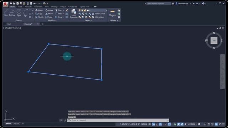Expand the Modify panel
This screenshot has width=228, height=128.
(52, 21)
